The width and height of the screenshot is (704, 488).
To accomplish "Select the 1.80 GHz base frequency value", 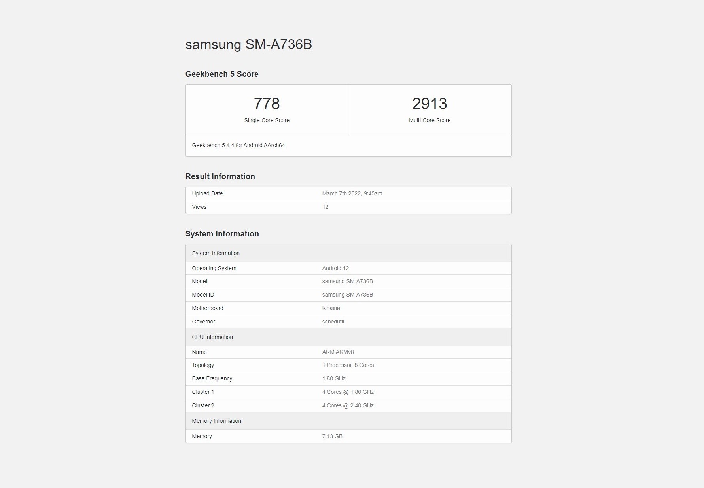I will tap(334, 378).
